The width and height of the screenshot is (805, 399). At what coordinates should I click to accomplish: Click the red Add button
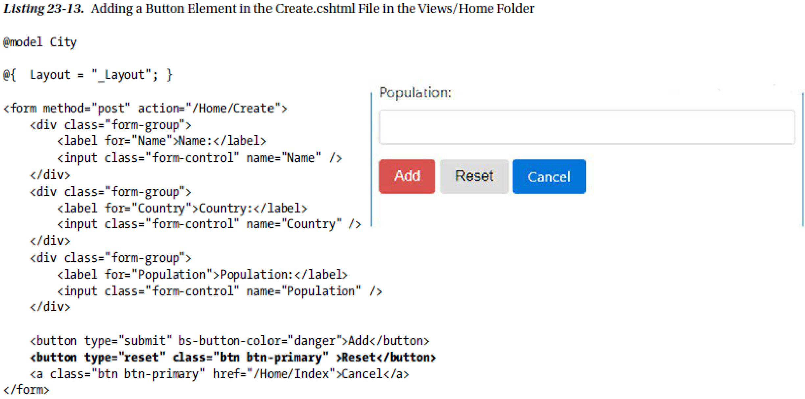coord(407,176)
